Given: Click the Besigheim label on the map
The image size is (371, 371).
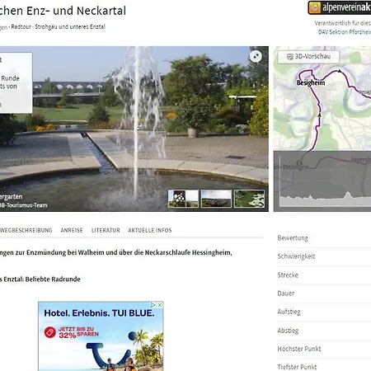Looking at the screenshot, I should (x=311, y=82).
